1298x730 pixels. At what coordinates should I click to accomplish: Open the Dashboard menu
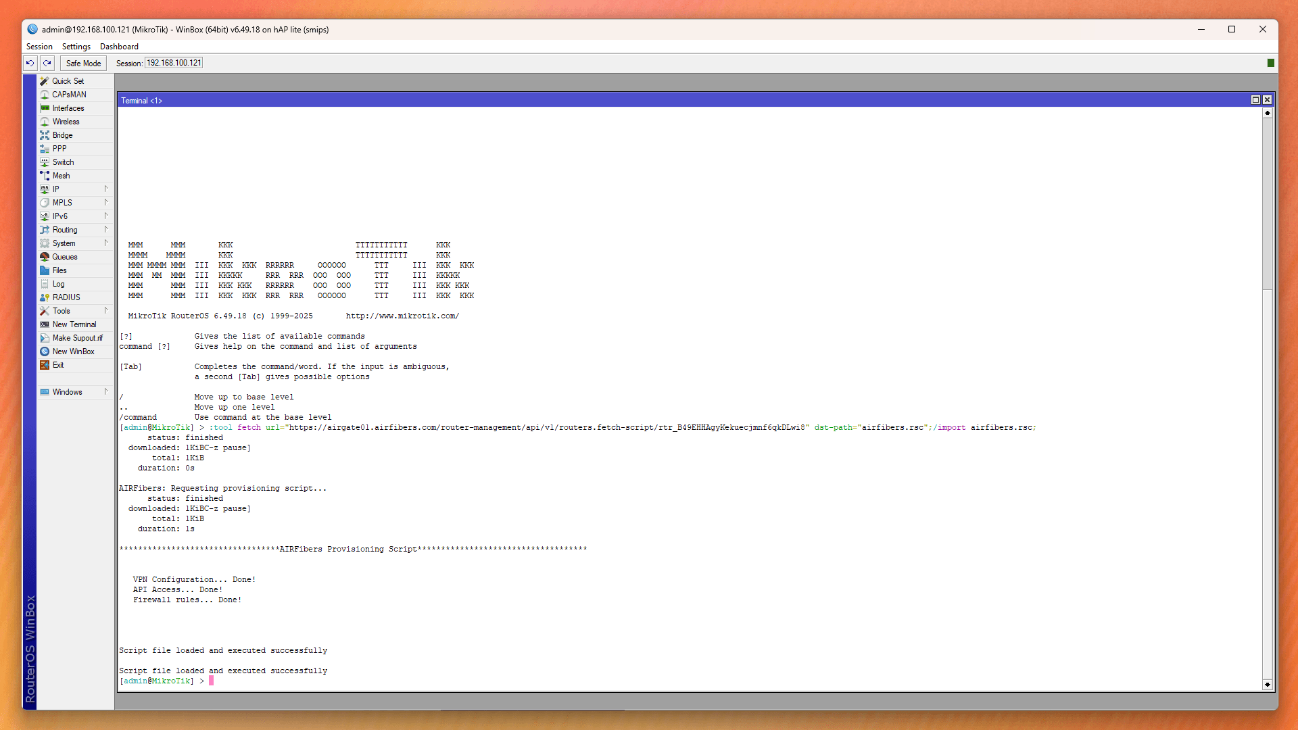click(x=119, y=47)
